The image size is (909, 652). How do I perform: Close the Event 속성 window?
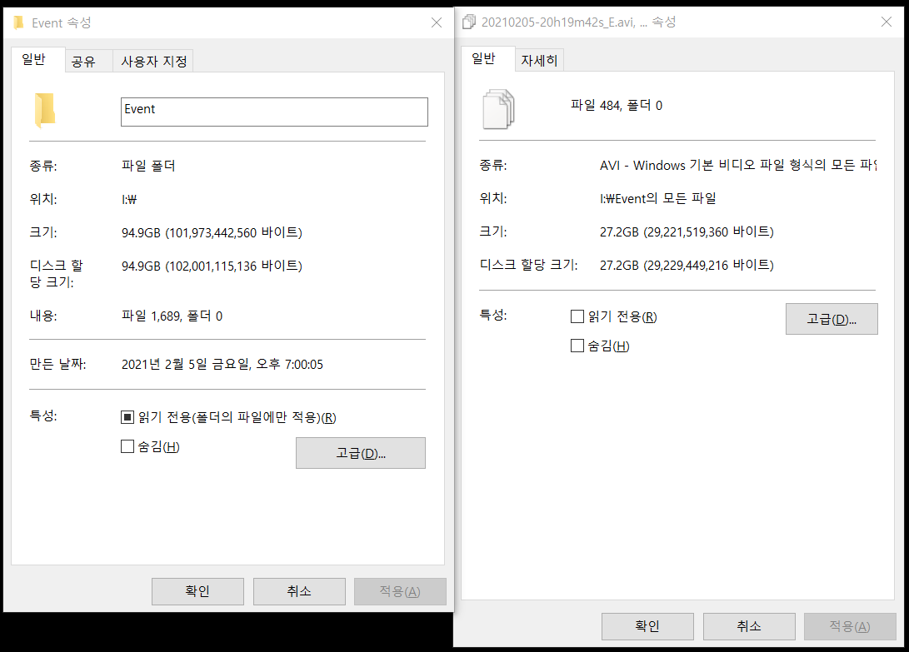click(x=437, y=22)
